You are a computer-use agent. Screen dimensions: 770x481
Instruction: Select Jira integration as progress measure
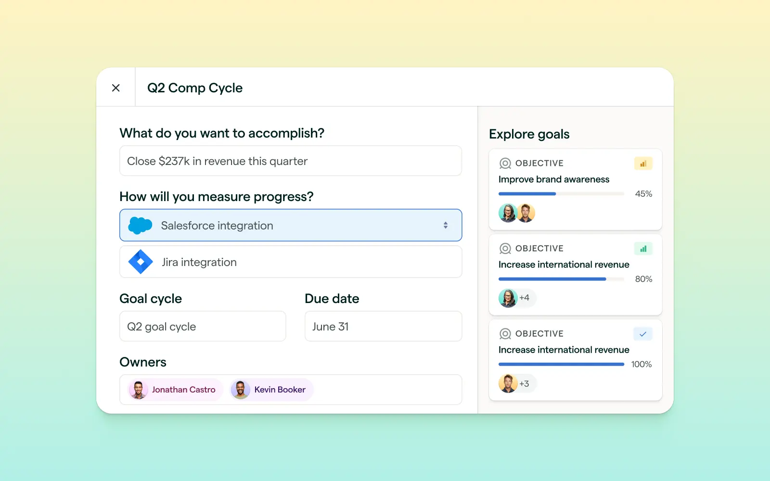point(290,262)
